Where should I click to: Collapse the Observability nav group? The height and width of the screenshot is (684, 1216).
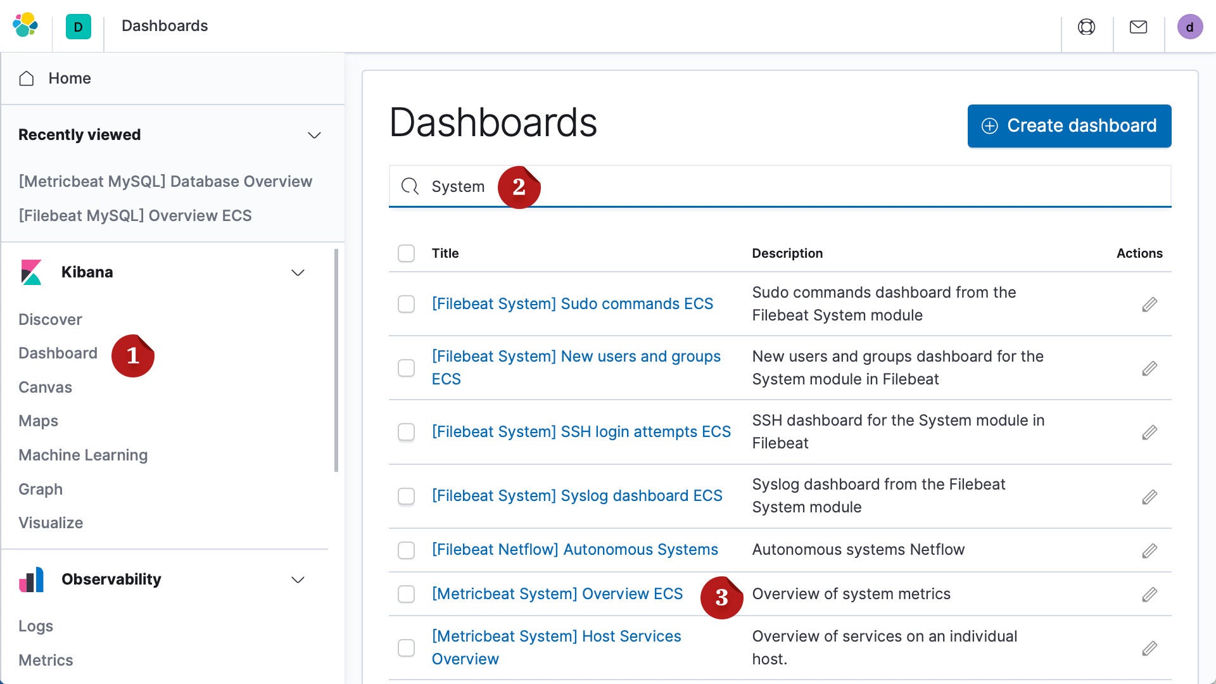point(298,579)
